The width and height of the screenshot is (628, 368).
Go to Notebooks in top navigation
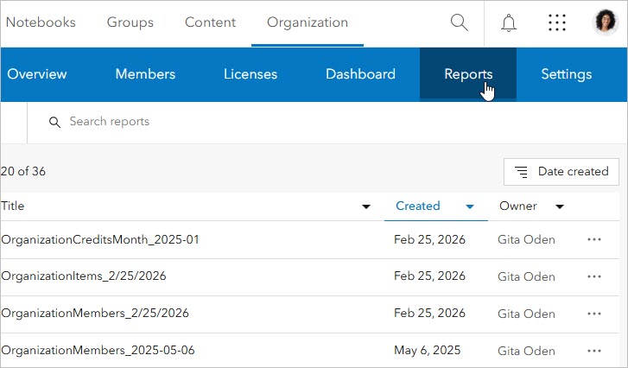(x=41, y=22)
